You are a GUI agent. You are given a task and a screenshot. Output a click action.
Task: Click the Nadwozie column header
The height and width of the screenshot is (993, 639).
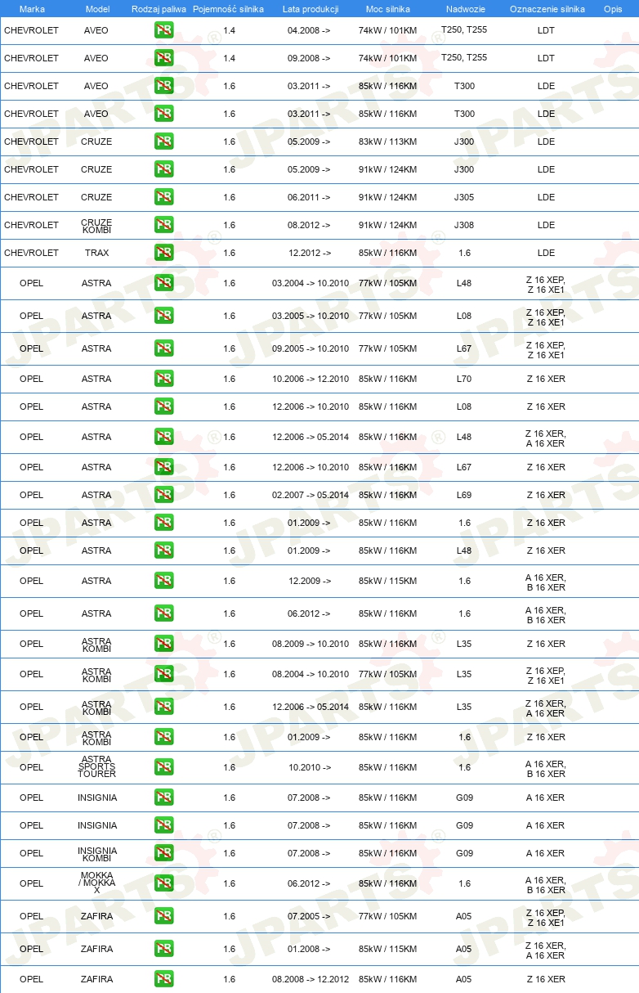(465, 9)
